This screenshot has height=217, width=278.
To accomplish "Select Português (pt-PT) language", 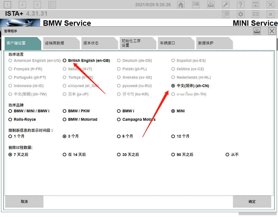I will coord(27,77).
